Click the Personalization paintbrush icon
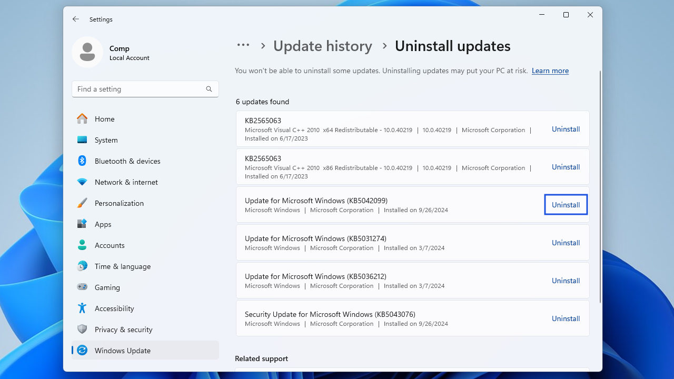The image size is (674, 379). tap(82, 203)
